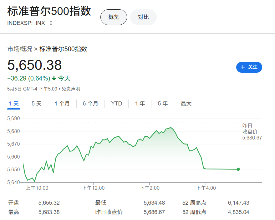Click the 上午10:00 time axis label
This screenshot has width=275, height=220.
point(37,188)
